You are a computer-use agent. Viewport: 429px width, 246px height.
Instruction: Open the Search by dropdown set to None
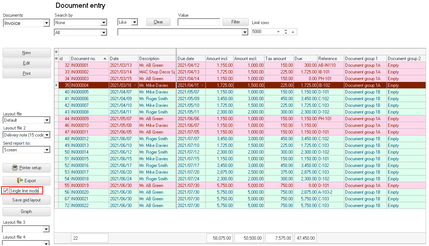pyautogui.click(x=104, y=23)
